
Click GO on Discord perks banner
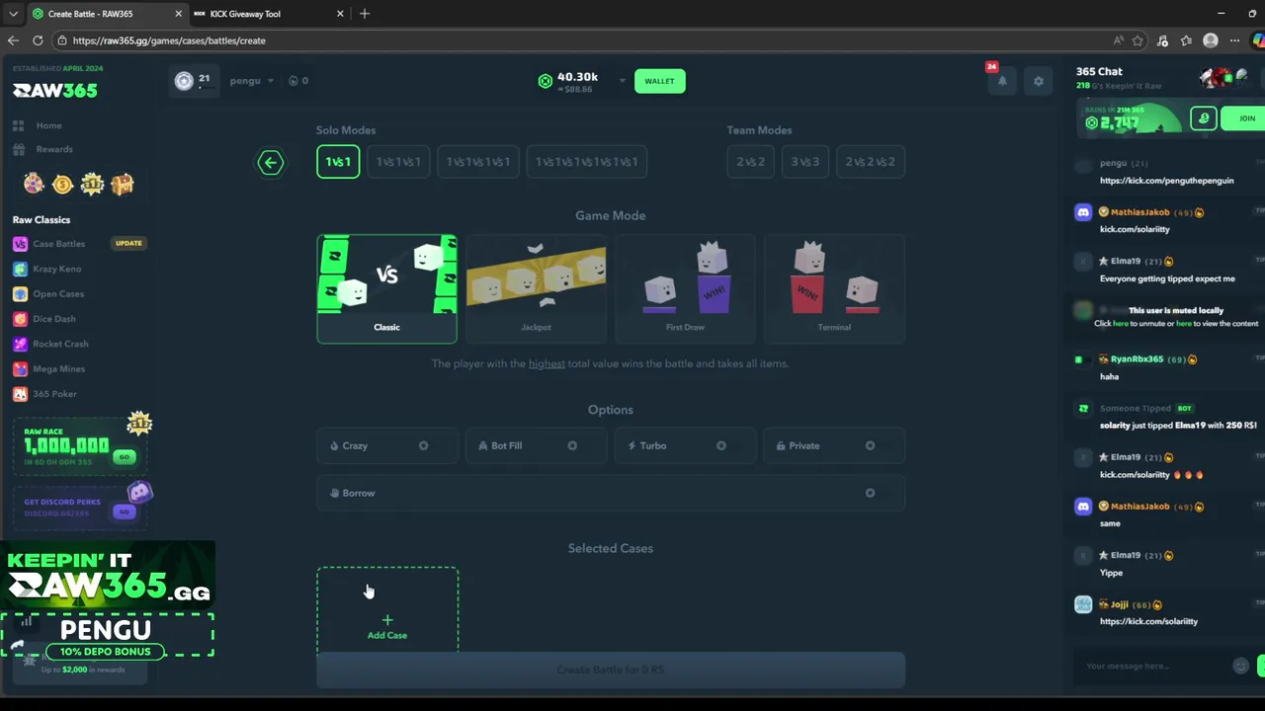124,512
